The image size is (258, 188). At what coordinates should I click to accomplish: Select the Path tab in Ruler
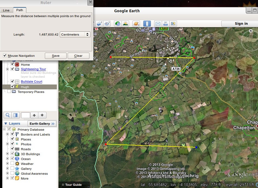click(20, 10)
